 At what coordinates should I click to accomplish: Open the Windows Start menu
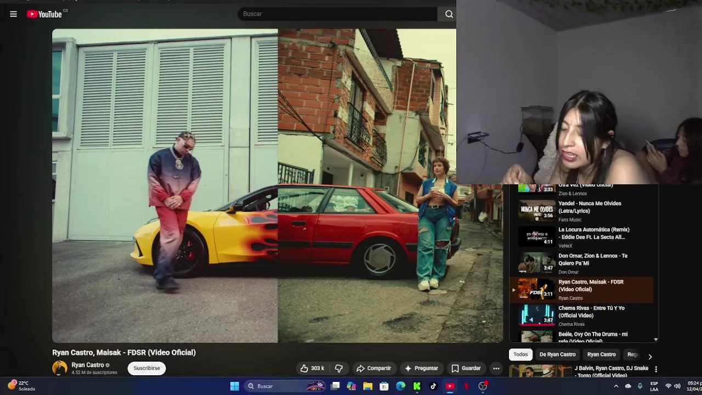point(234,386)
